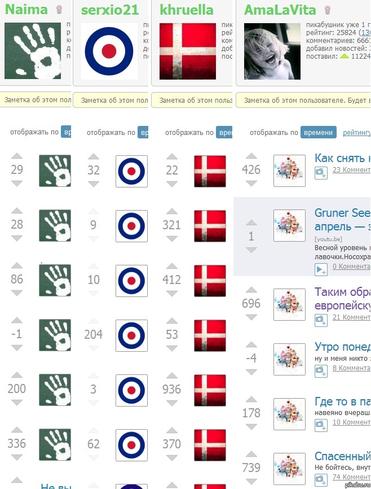Downvote the khruella post rated 370

click(x=172, y=458)
